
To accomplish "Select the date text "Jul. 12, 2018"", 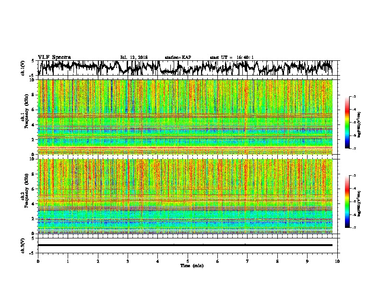I will tap(134, 57).
